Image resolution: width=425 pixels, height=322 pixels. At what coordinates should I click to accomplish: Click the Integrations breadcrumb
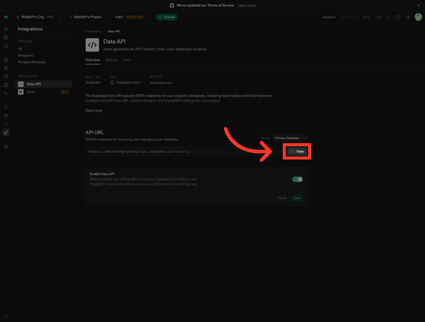pos(94,31)
